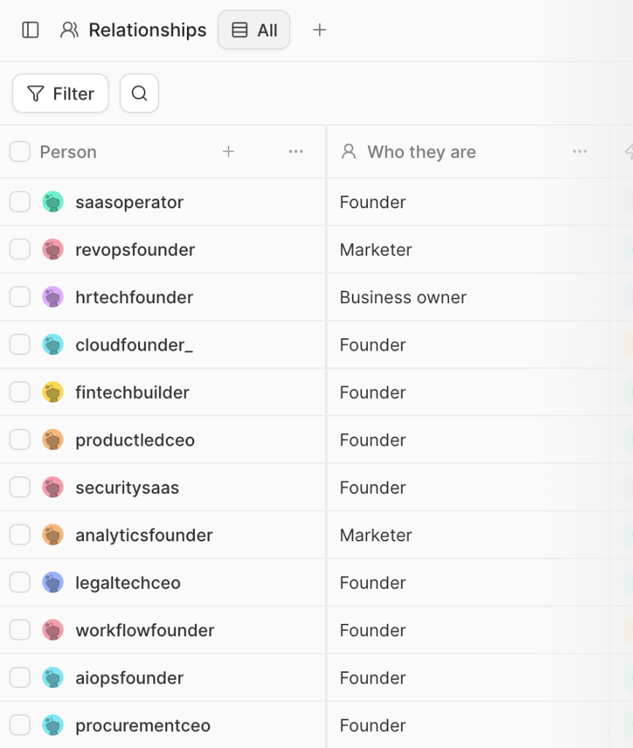
Task: Select the cloudfounder_ row checkbox
Action: [x=20, y=345]
